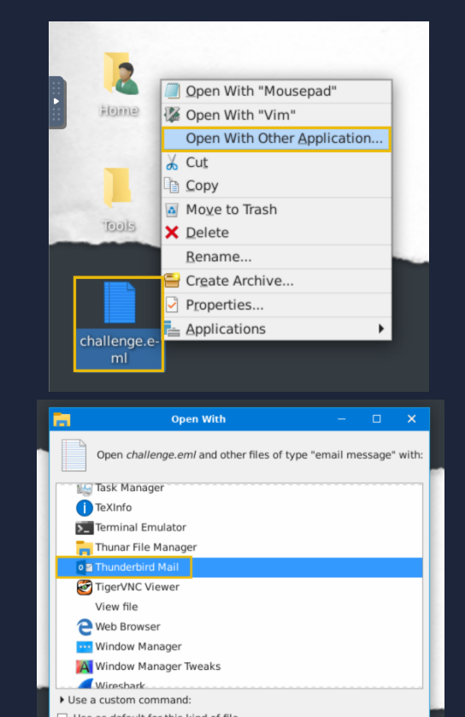
Task: Select Window Manager Tweaks in list
Action: point(239,667)
